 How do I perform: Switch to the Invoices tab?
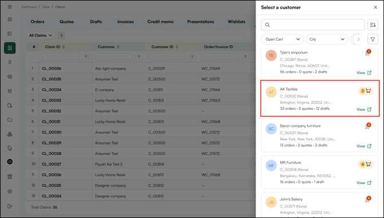coord(126,22)
